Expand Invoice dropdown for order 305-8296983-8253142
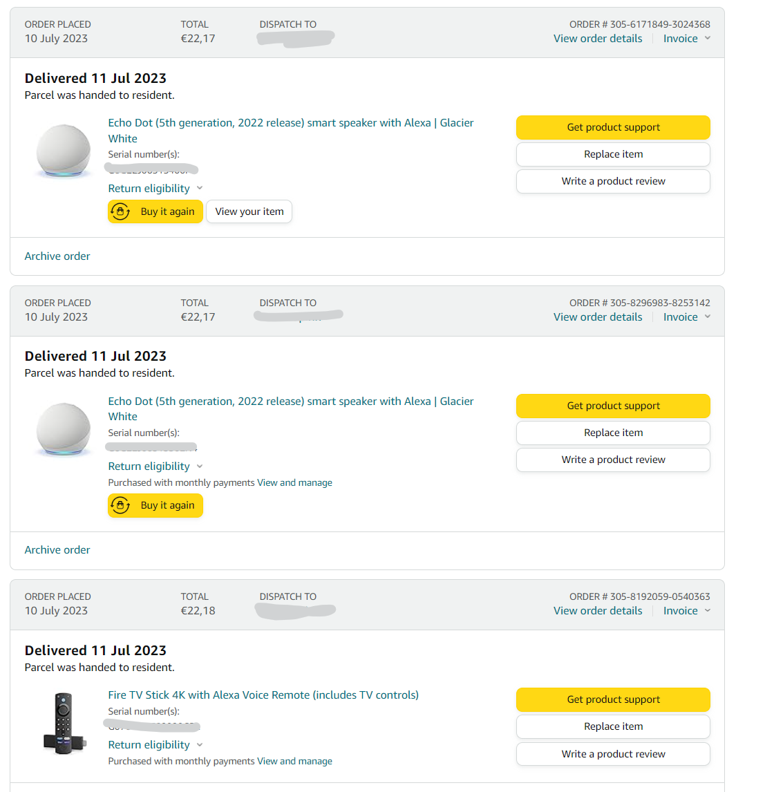774x792 pixels. [686, 317]
